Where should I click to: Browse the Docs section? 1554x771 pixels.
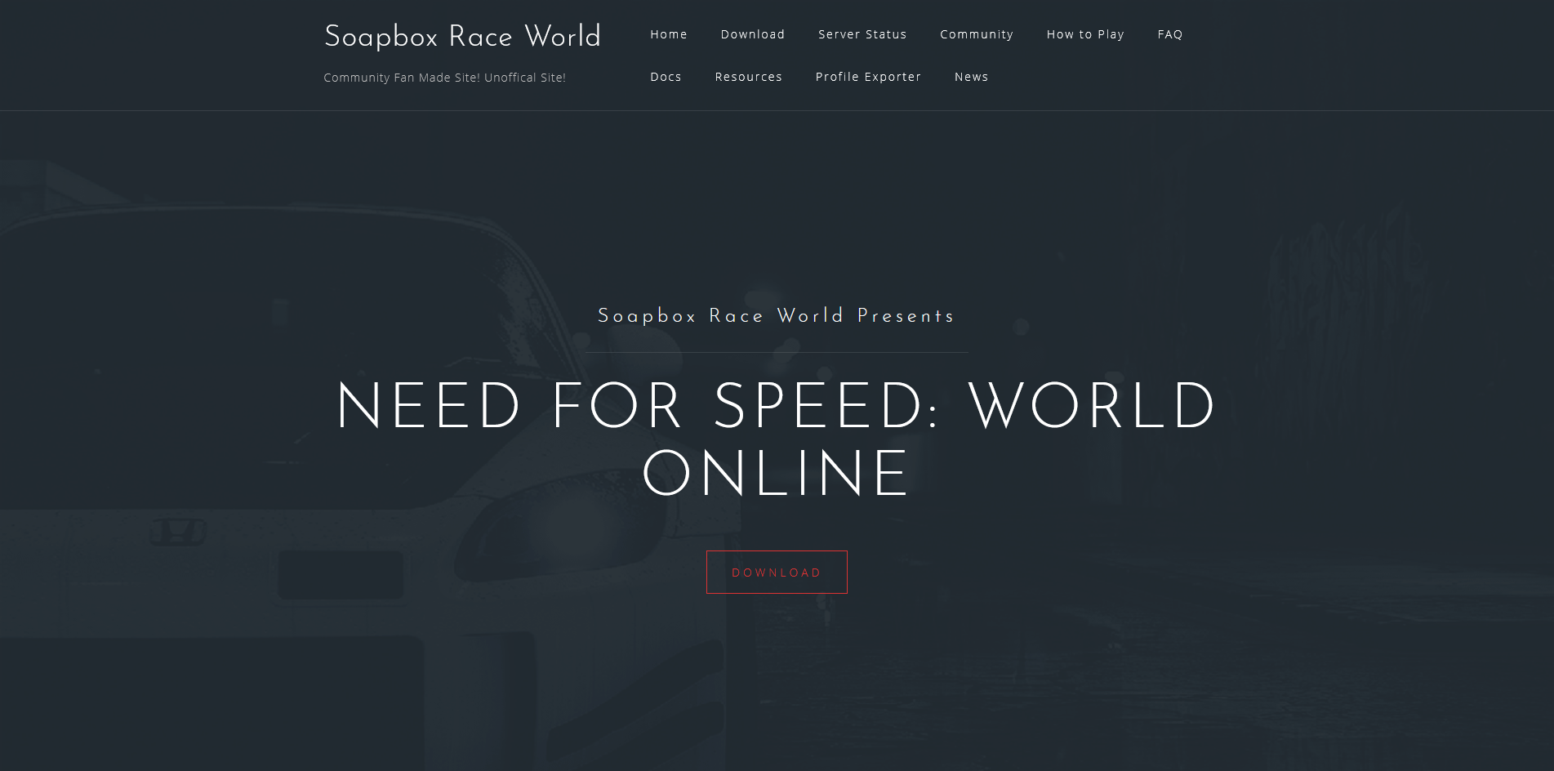click(666, 77)
